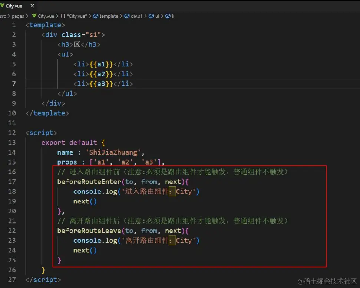Click the closing </div> tag on line 9
Screen dimensions: 360x288
[53, 103]
